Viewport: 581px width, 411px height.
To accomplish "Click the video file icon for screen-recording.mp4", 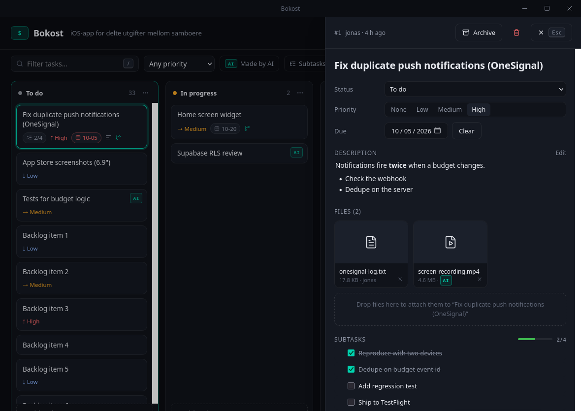I will click(x=450, y=242).
